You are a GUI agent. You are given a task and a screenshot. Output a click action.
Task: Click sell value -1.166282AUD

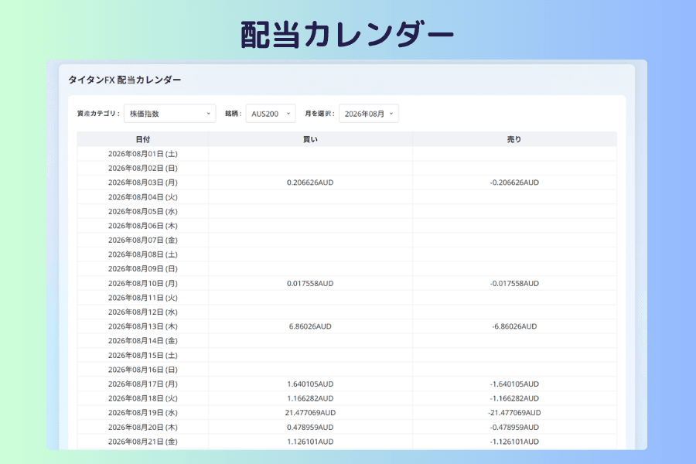click(x=514, y=398)
